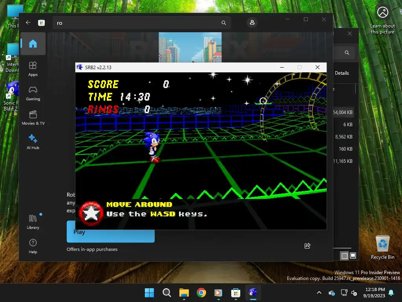Switch to Microsoft Store from taskbar
The height and width of the screenshot is (302, 402).
[236, 293]
